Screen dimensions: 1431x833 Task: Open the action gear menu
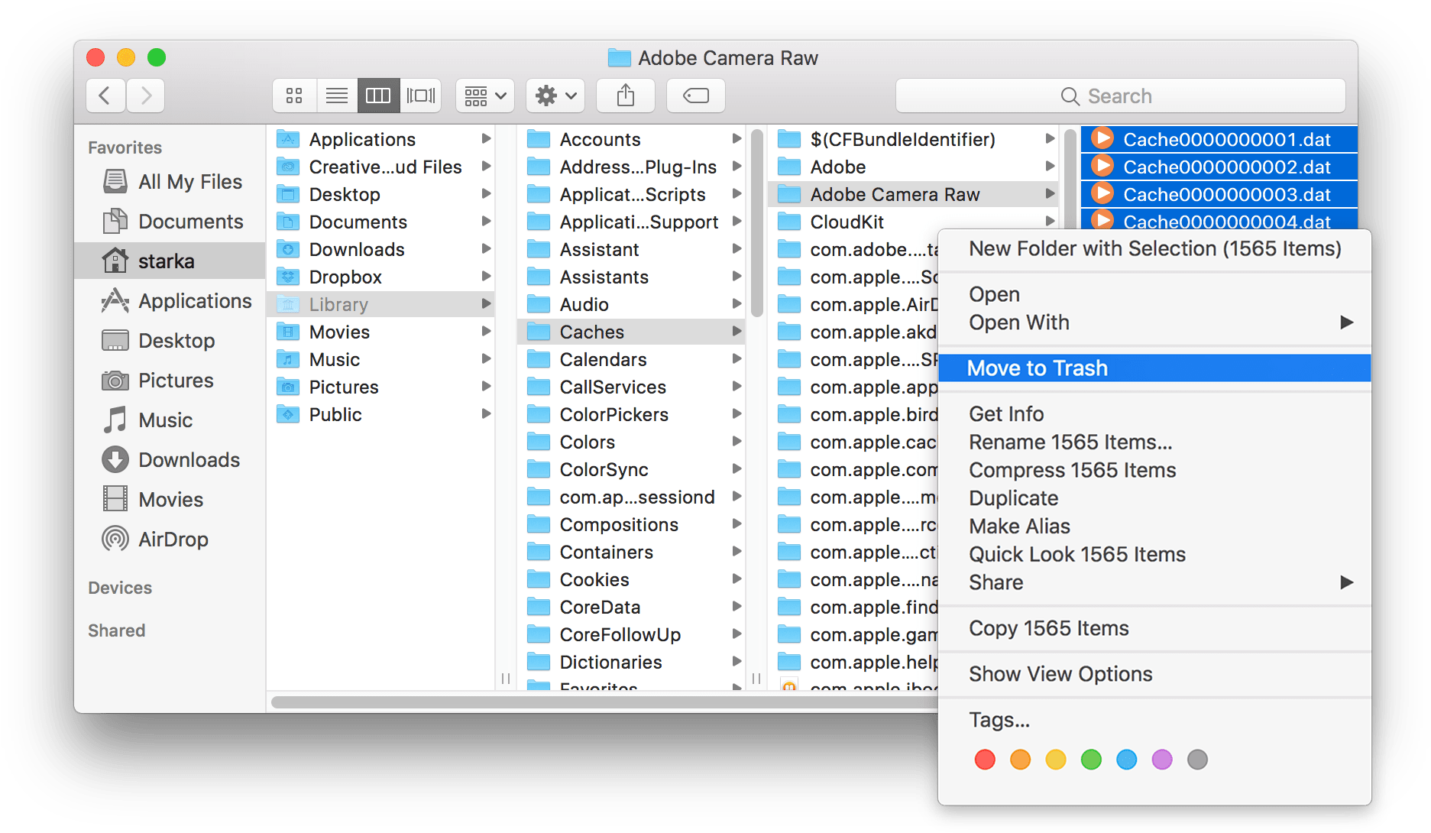click(x=555, y=95)
